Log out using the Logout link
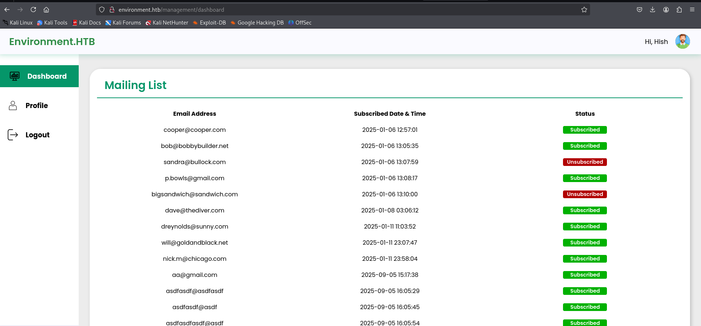Viewport: 701px width, 326px height. click(x=37, y=135)
